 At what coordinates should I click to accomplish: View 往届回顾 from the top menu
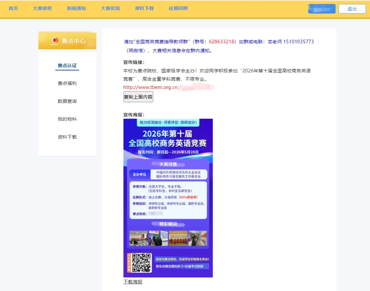click(x=178, y=8)
